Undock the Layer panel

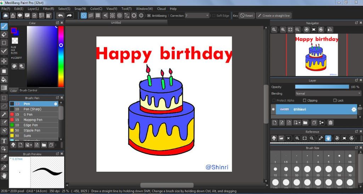click(357, 80)
